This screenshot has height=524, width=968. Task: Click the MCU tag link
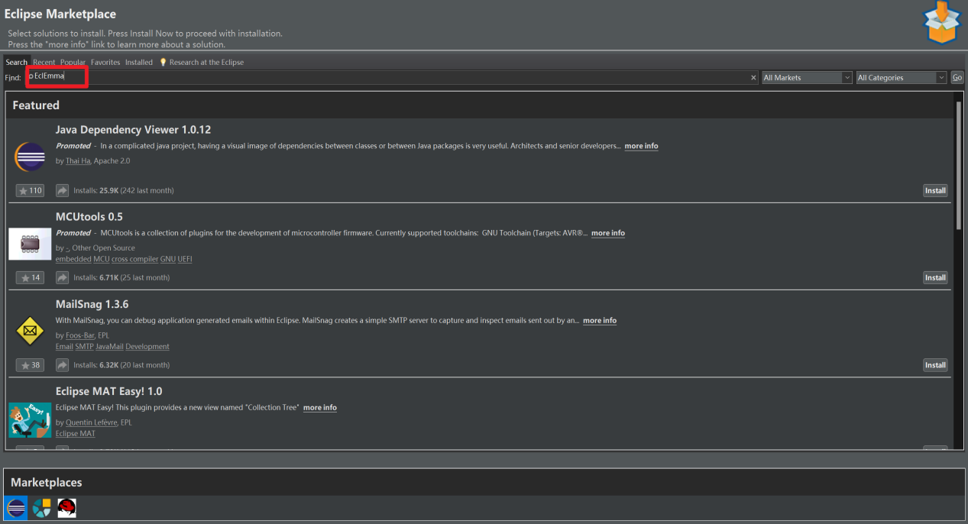[101, 259]
